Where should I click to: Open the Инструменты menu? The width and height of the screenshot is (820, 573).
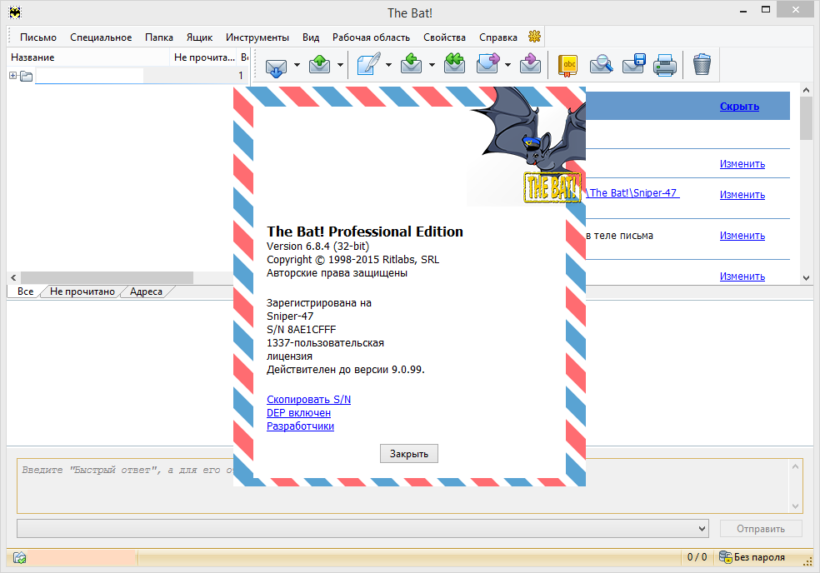[x=257, y=37]
